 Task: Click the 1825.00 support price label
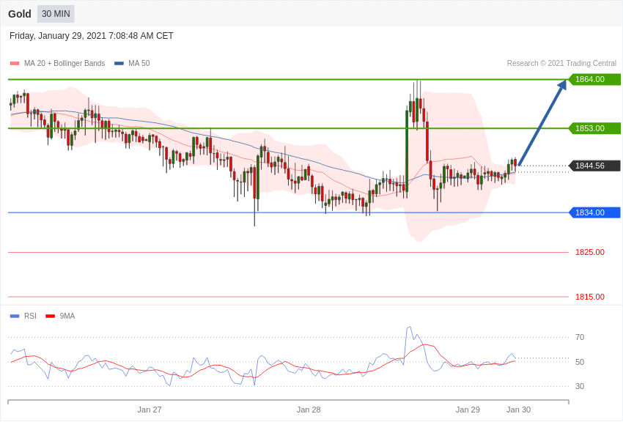coord(590,253)
